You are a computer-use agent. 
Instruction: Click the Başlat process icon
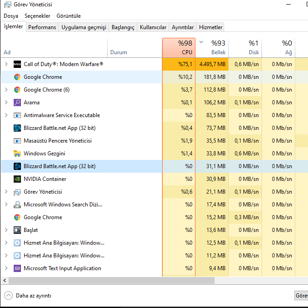17,230
